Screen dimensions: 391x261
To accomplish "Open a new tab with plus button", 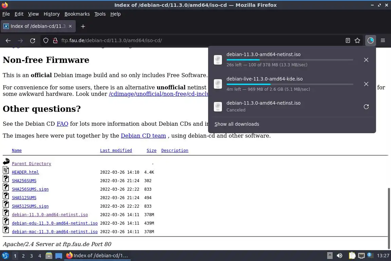I will [x=83, y=26].
